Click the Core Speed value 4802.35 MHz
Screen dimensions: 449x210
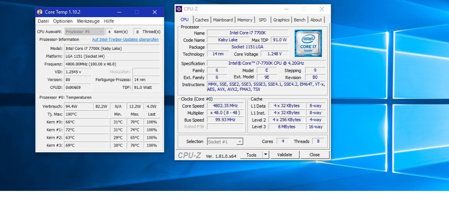click(225, 106)
